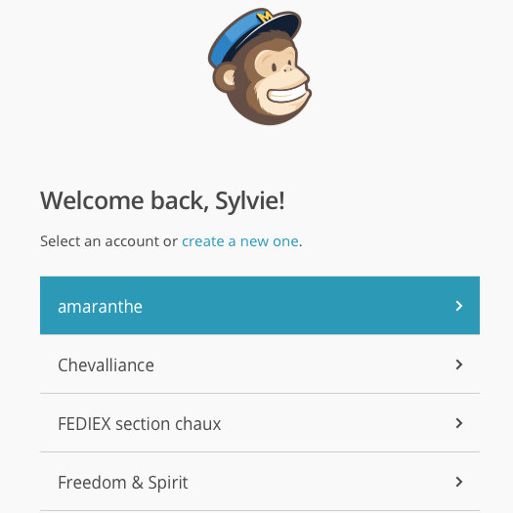Click the Mailchimp Freddie monkey logo
This screenshot has width=513, height=513.
pyautogui.click(x=260, y=66)
